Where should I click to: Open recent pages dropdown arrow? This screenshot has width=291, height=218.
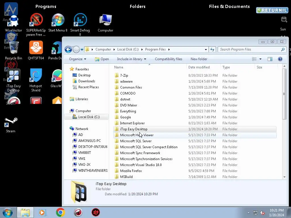point(82,50)
